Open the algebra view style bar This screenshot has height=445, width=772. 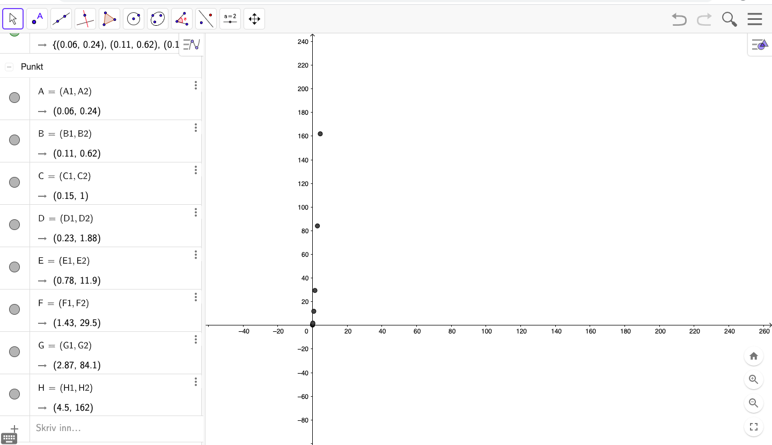(191, 44)
